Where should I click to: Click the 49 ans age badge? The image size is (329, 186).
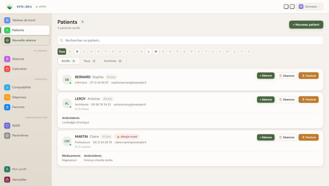pyautogui.click(x=107, y=99)
